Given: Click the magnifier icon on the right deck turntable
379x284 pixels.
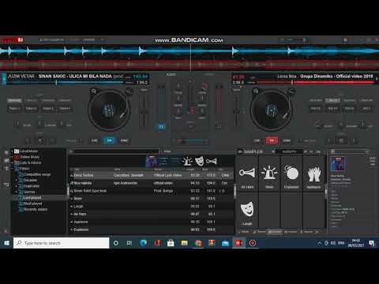Looking at the screenshot, I should 256,91.
